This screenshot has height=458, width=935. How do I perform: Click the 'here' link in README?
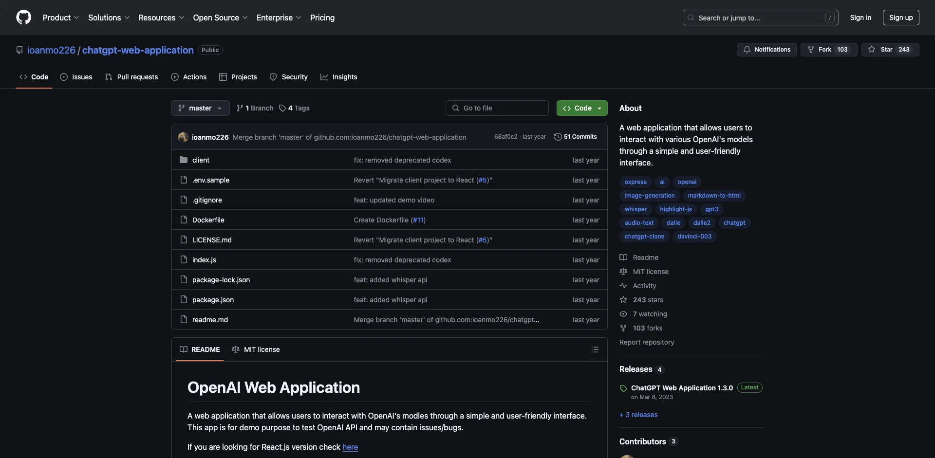tap(350, 447)
